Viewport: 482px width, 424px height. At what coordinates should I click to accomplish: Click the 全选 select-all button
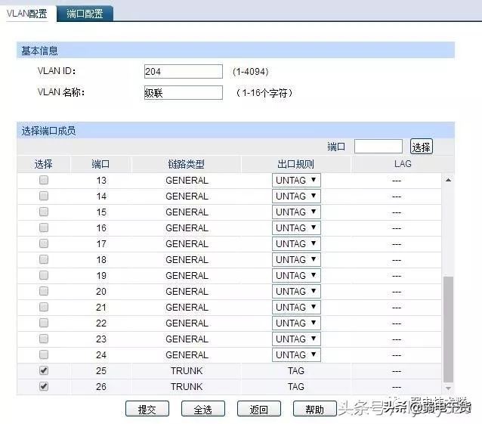(203, 409)
